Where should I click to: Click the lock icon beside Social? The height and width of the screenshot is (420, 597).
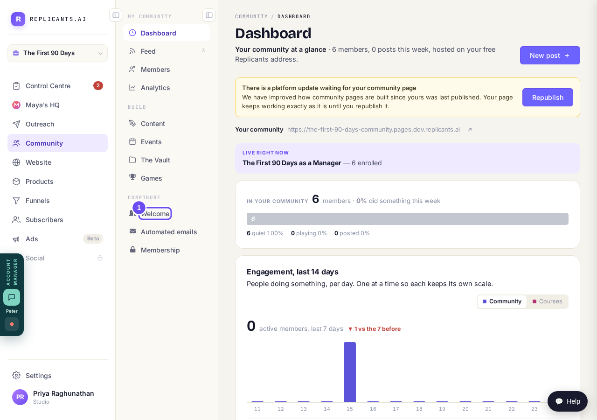point(100,258)
